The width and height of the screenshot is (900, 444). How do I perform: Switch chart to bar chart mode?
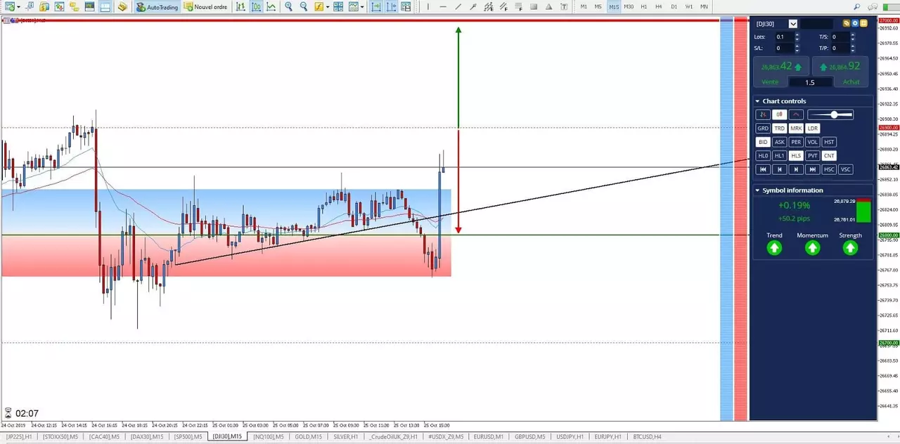240,6
